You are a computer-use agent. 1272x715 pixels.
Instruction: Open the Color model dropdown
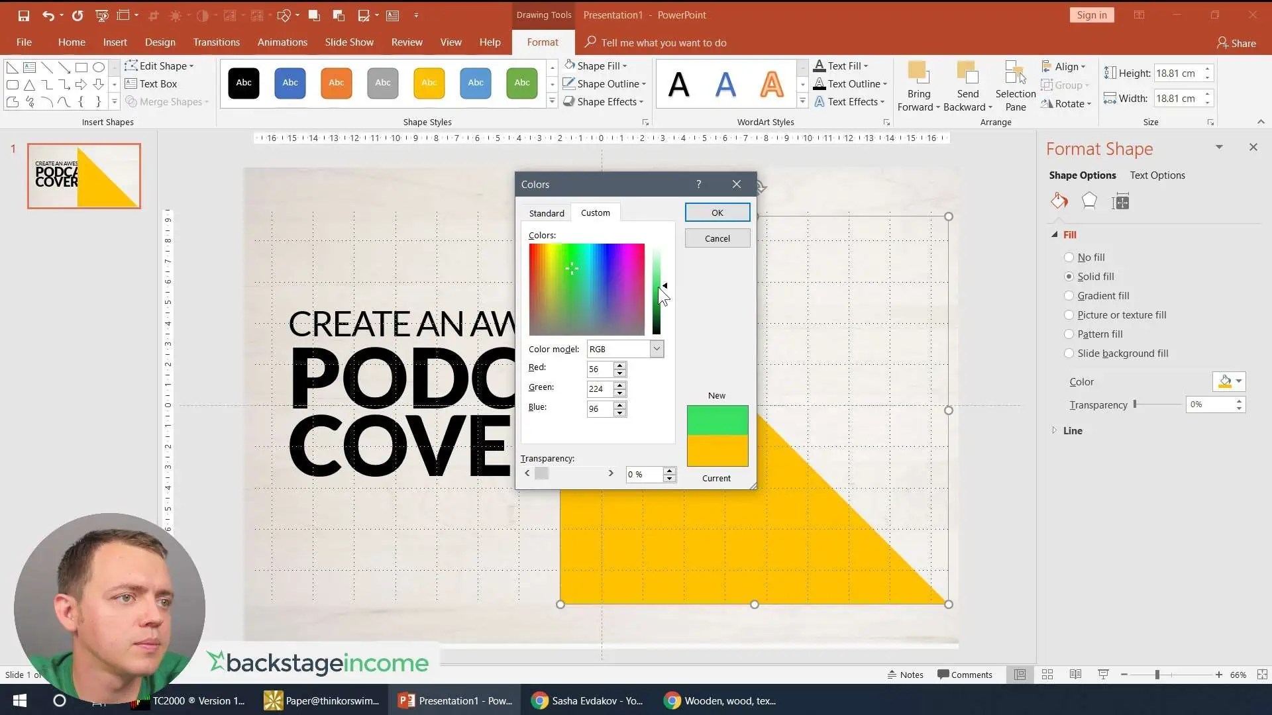656,349
